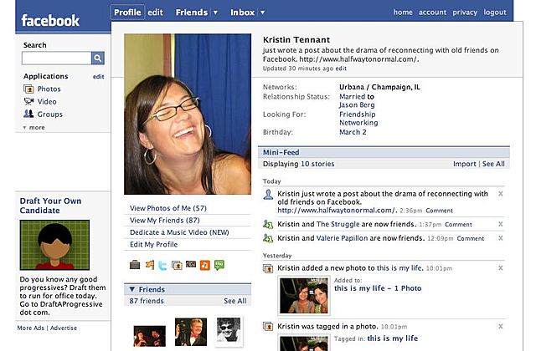Click Import in the Mini-Feed
Image resolution: width=536 pixels, height=351 pixels.
[465, 164]
